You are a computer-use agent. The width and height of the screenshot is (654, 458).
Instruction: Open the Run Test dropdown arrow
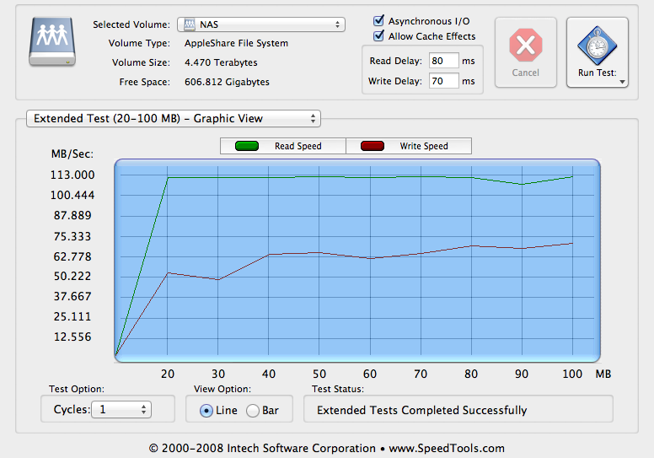pos(623,82)
